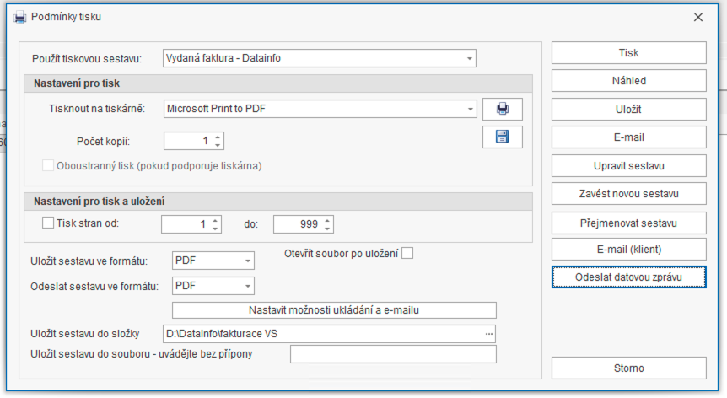Increase 'Tisk stran od' value with up arrow
The height and width of the screenshot is (398, 727).
pyautogui.click(x=215, y=221)
